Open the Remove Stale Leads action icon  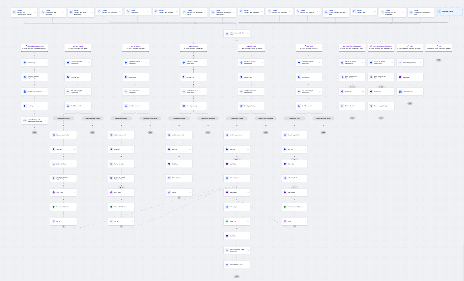(227, 264)
